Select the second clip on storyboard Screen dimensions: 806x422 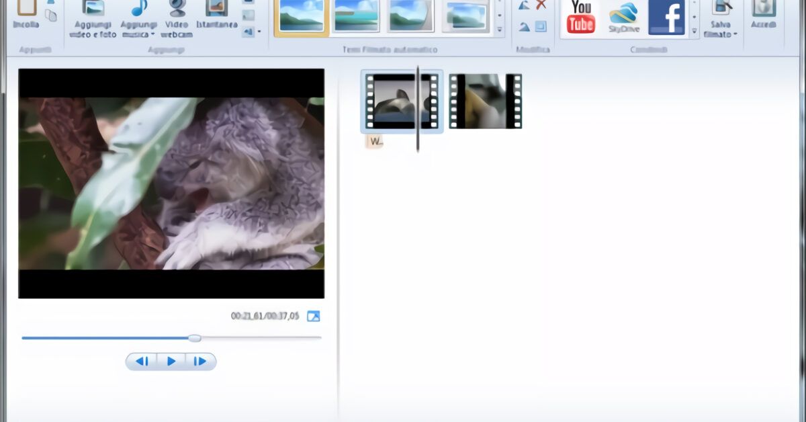pyautogui.click(x=485, y=101)
